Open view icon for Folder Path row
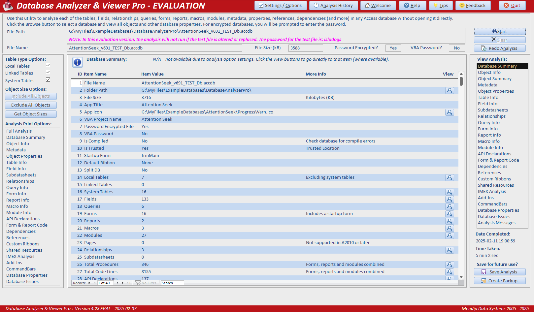The image size is (534, 312). [x=450, y=90]
